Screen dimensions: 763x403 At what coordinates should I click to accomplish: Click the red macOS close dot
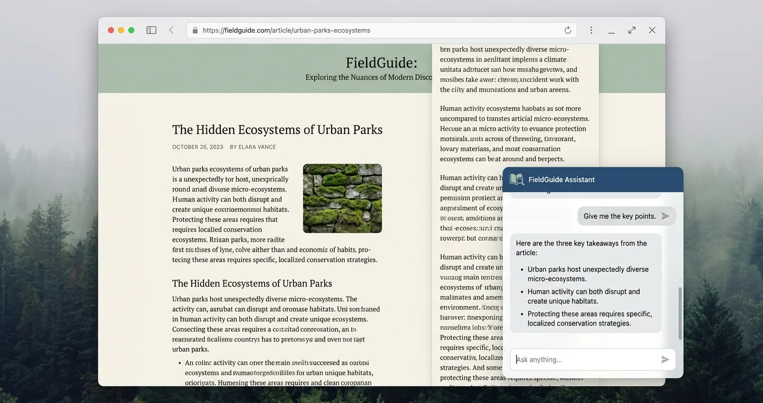[111, 31]
